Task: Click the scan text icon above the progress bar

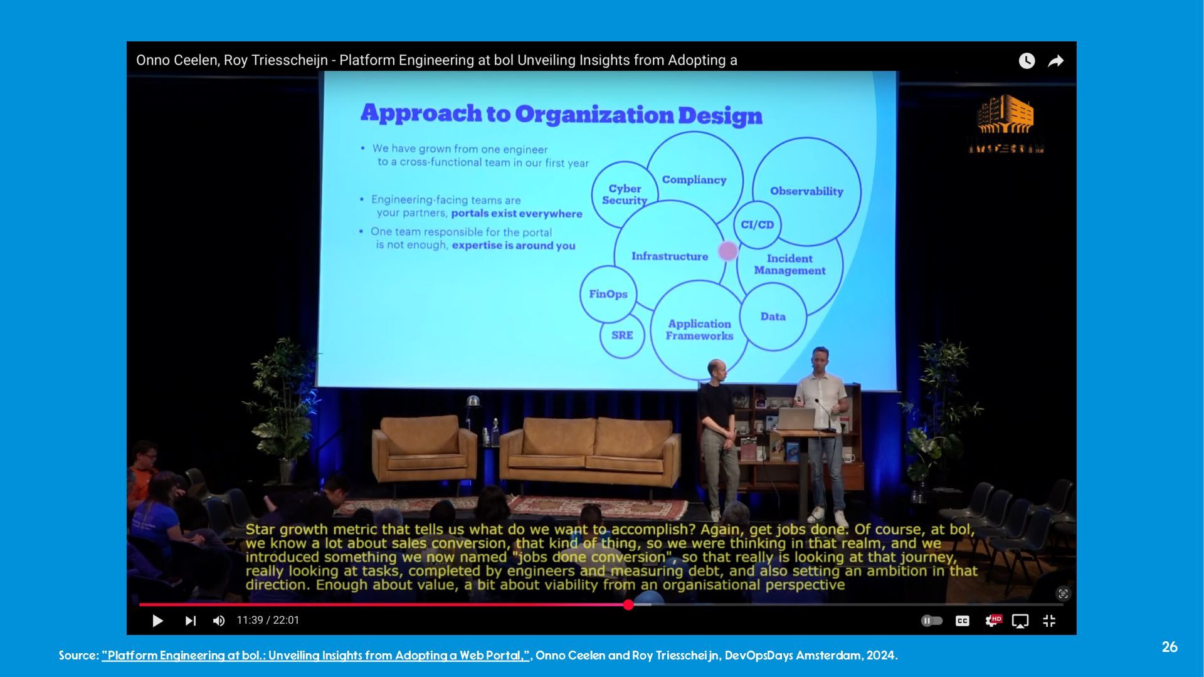Action: pyautogui.click(x=1063, y=594)
